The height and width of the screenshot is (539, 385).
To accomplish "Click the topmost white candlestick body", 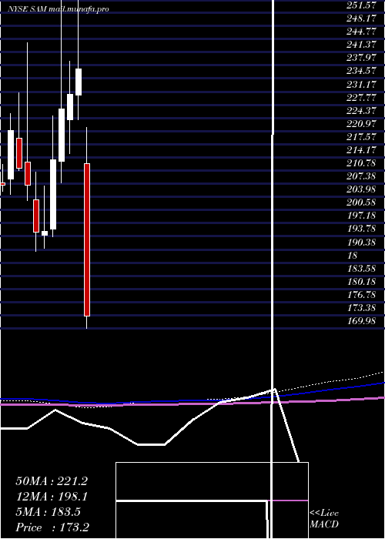I will pos(79,82).
